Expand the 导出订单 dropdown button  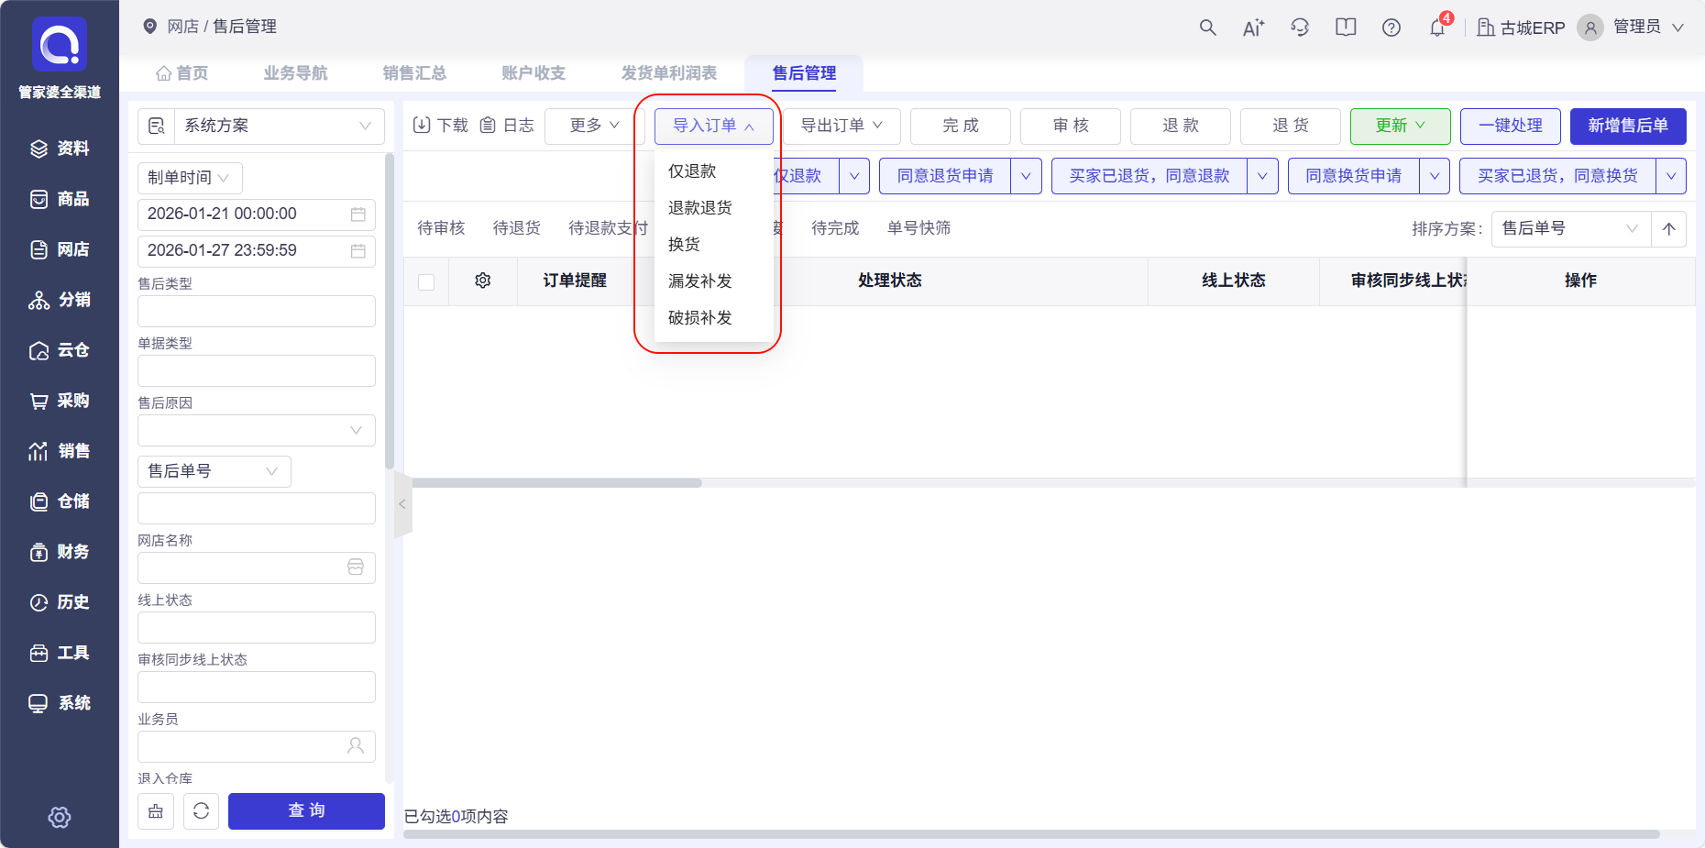pos(841,127)
